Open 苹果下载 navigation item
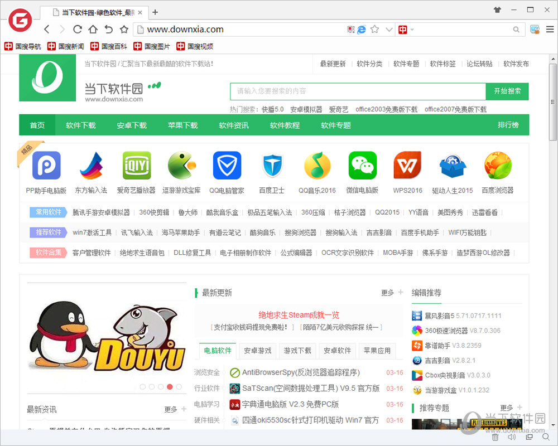This screenshot has width=558, height=446. pyautogui.click(x=183, y=125)
